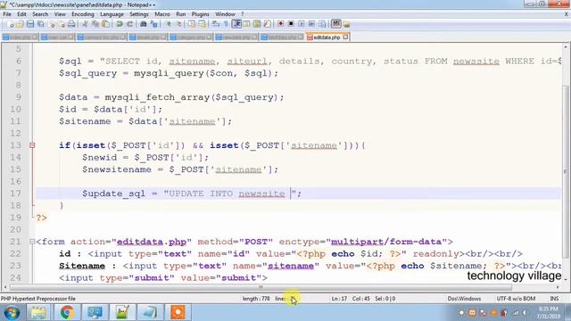Click $newsitename on line 15
The image size is (571, 321).
[x=117, y=169]
